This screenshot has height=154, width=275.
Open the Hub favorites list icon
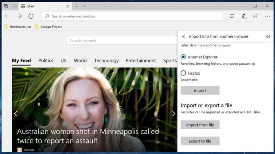[232, 16]
